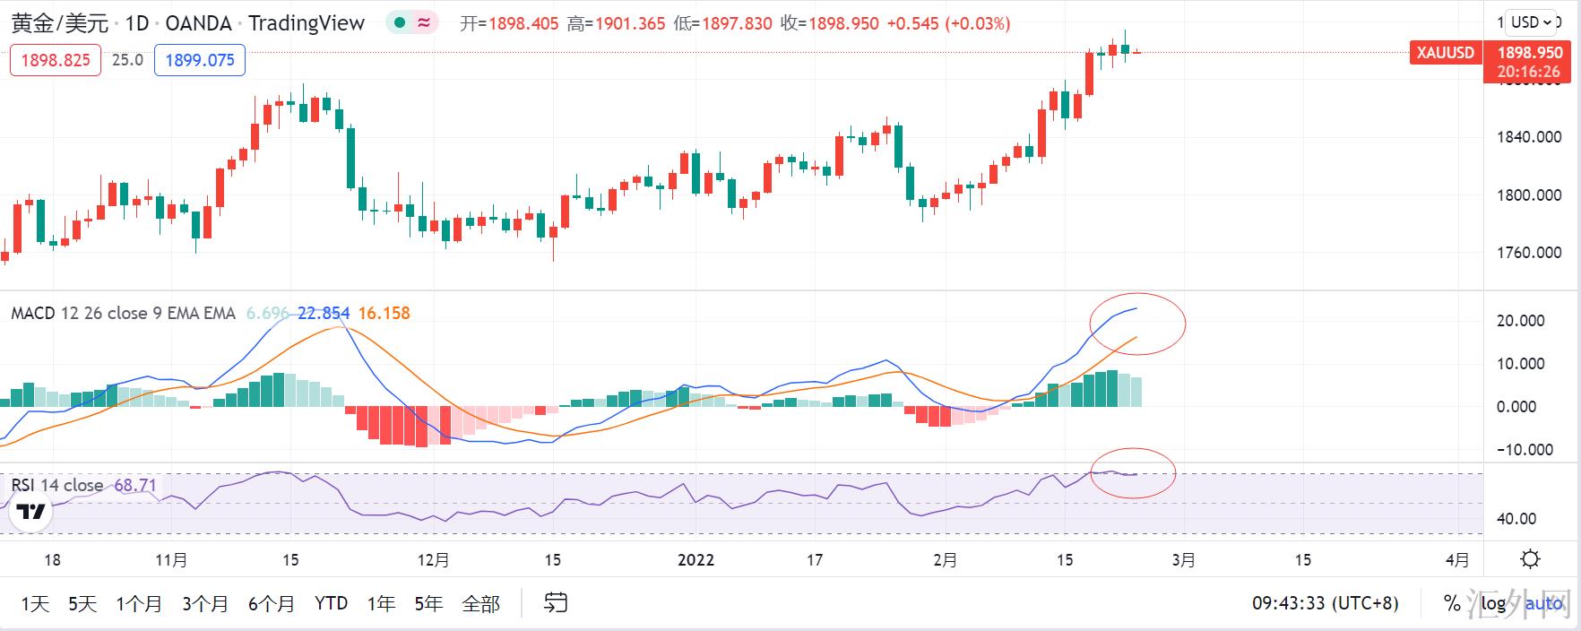Click the red 1898.825 sell price button
The width and height of the screenshot is (1581, 631).
(56, 60)
